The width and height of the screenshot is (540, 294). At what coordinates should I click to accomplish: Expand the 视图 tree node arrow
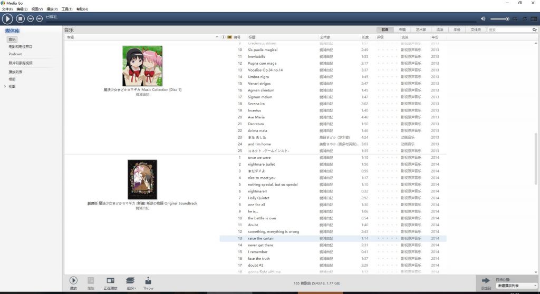click(x=5, y=87)
